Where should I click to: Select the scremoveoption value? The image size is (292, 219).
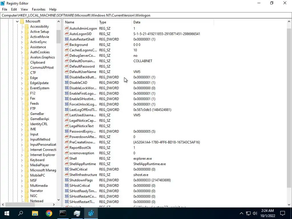tap(82, 153)
